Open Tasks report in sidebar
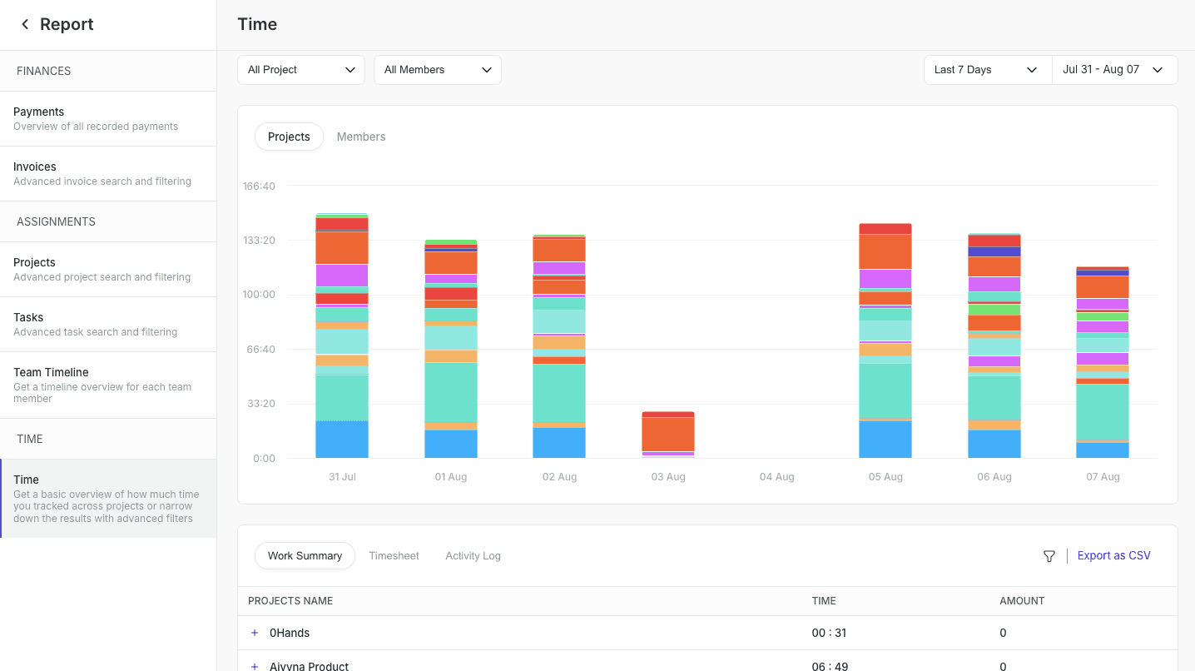This screenshot has height=671, width=1195. [108, 324]
